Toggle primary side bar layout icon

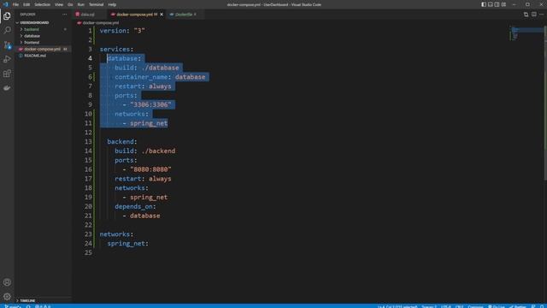click(484, 4)
